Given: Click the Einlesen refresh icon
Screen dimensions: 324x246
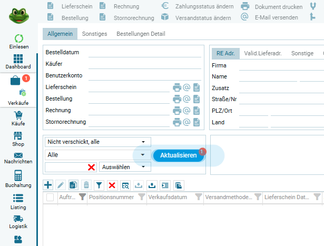Looking at the screenshot, I should coord(18,39).
